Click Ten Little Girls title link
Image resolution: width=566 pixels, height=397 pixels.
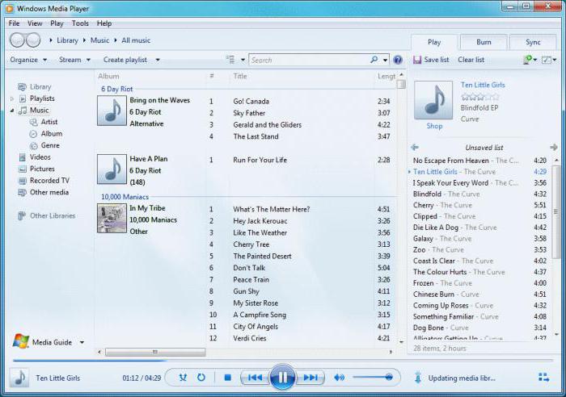click(x=483, y=85)
